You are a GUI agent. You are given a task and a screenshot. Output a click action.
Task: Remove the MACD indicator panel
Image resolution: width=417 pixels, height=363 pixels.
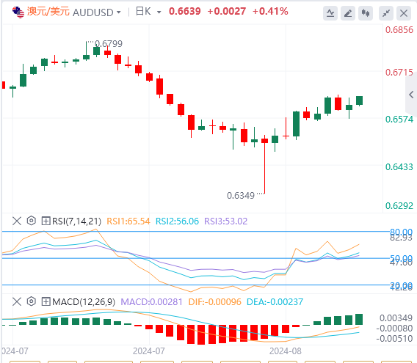[17, 301]
